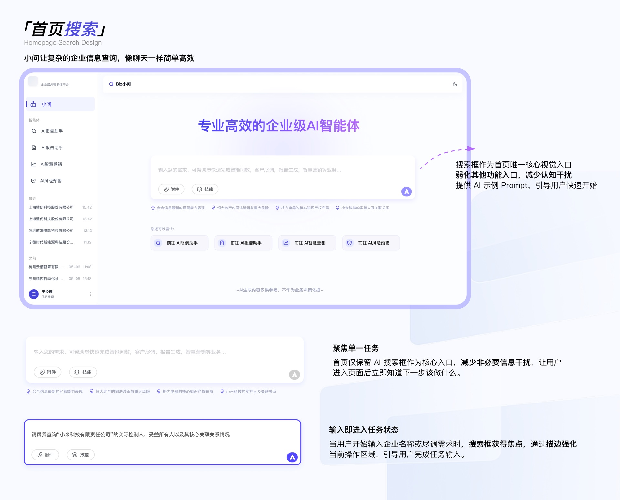The image size is (620, 500).
Task: Click the shield icon on 前往 AI风险预警 card
Action: pos(350,243)
